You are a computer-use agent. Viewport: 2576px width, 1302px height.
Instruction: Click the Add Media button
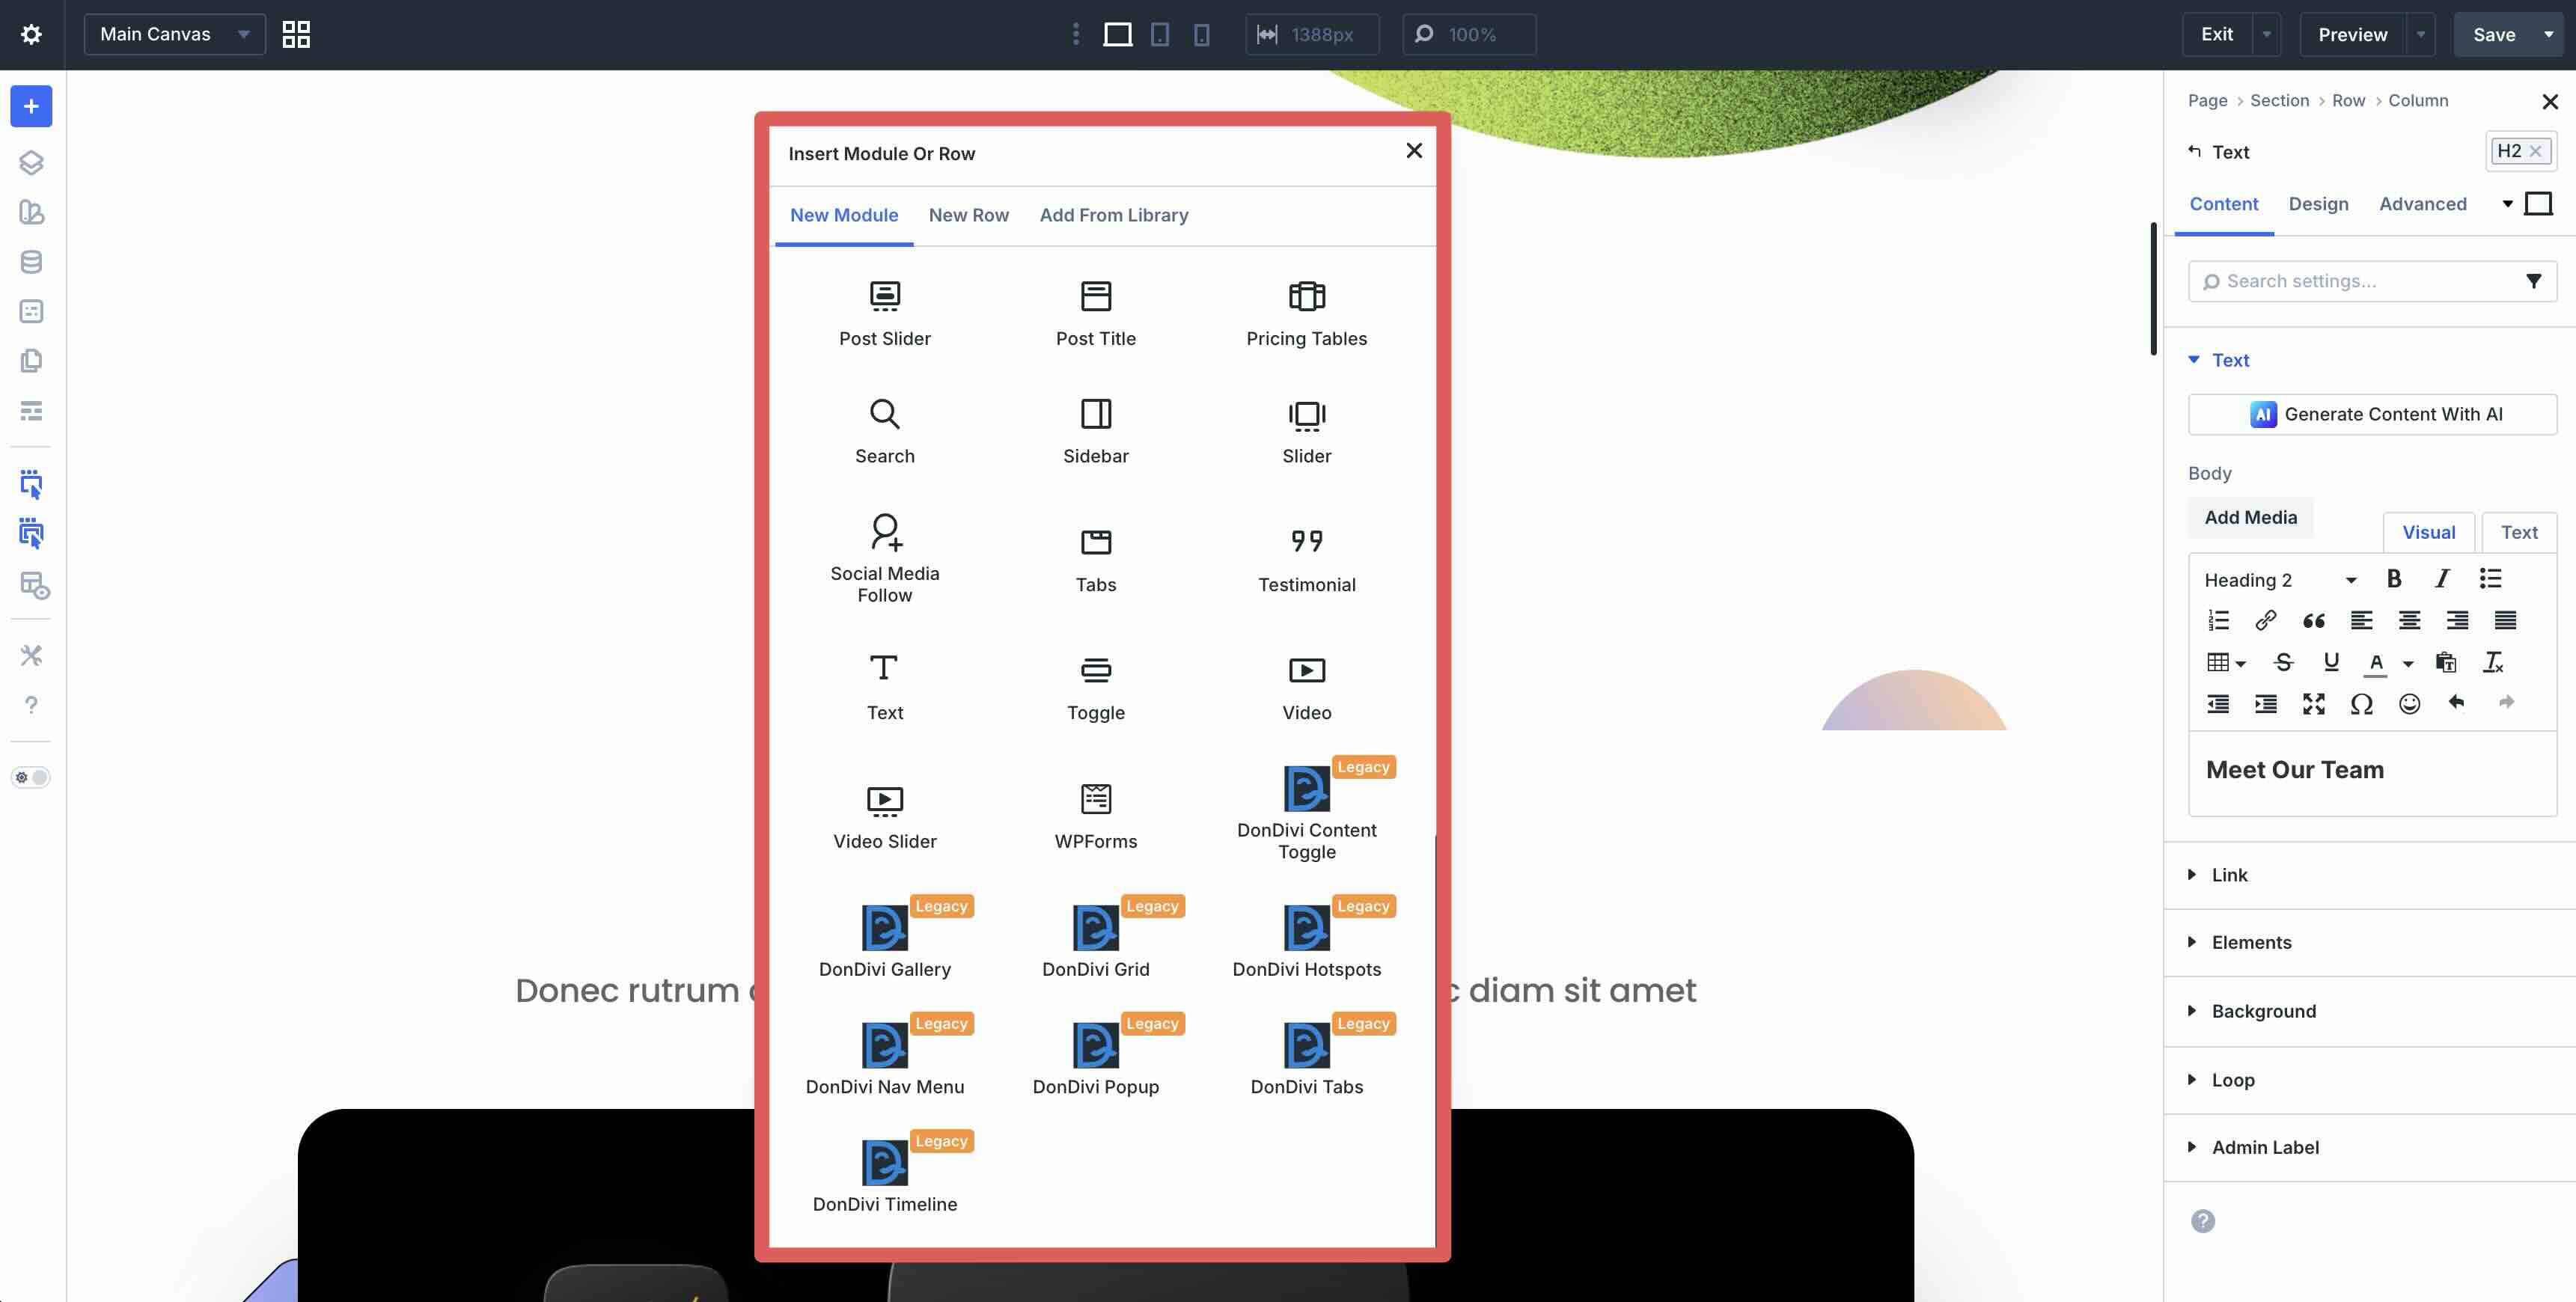[x=2251, y=517]
